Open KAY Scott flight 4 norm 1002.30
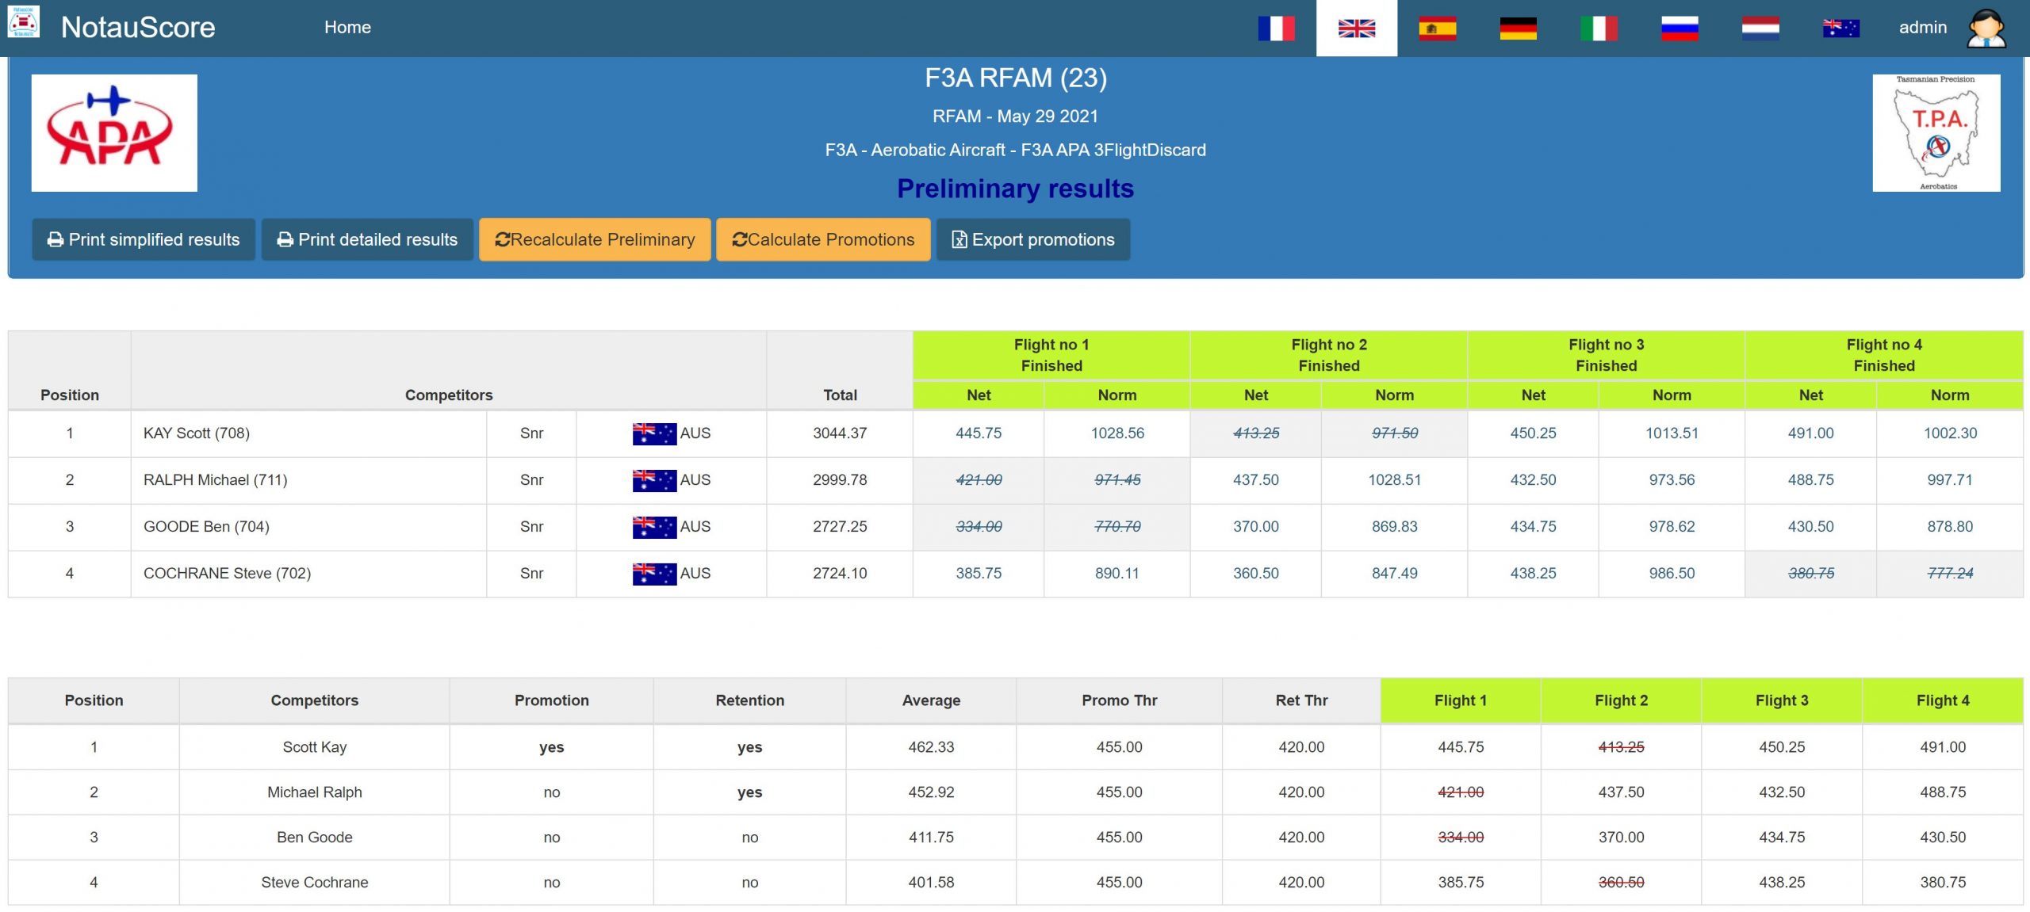Screen dimensions: 2030x912 (1950, 433)
